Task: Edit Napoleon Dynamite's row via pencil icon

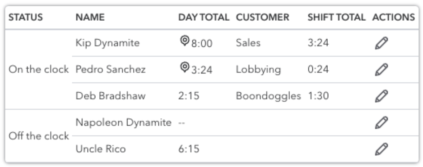Action: 381,122
